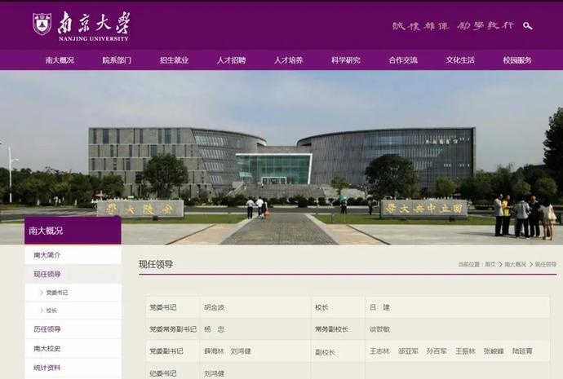Click the Nanjing University shield logo
This screenshot has height=379, width=563.
(x=42, y=24)
